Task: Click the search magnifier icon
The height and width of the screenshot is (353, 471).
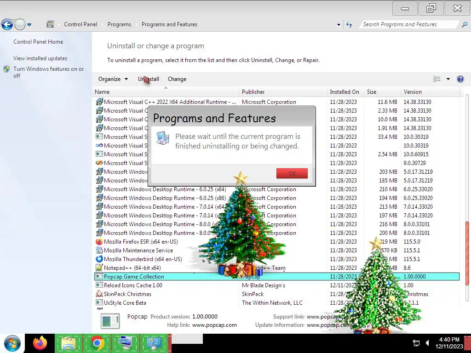Action: [465, 25]
